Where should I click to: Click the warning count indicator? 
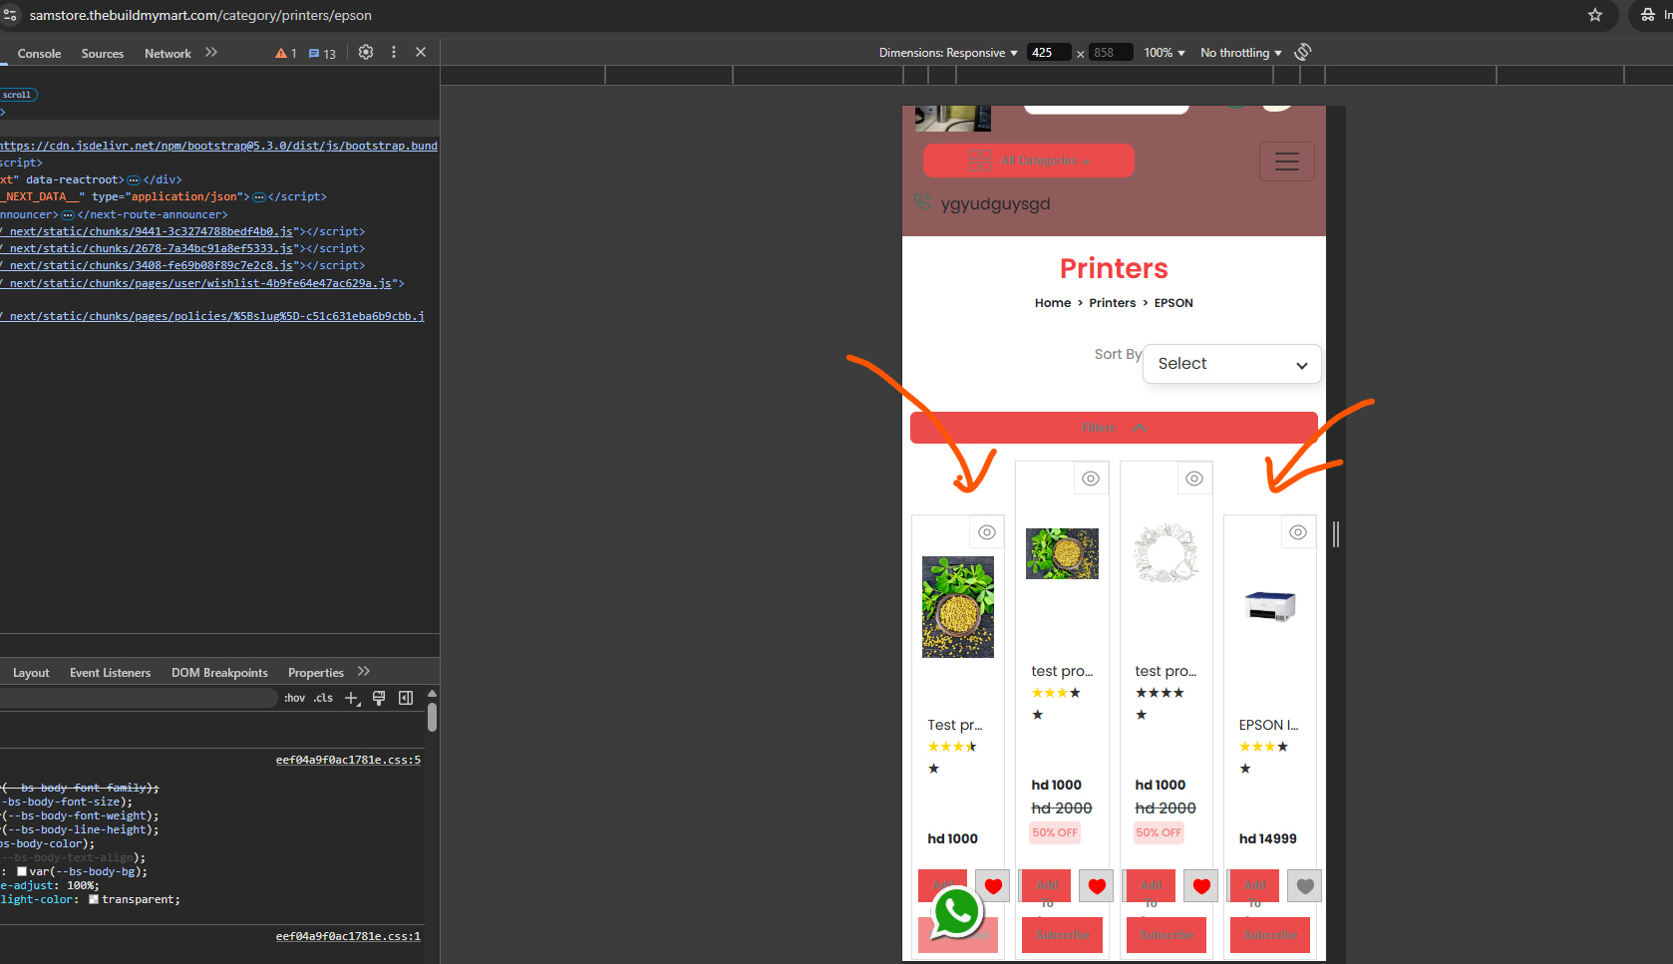286,53
